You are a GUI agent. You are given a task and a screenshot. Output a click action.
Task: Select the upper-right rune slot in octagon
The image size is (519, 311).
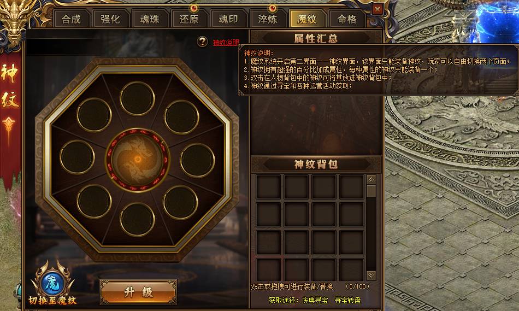point(182,117)
